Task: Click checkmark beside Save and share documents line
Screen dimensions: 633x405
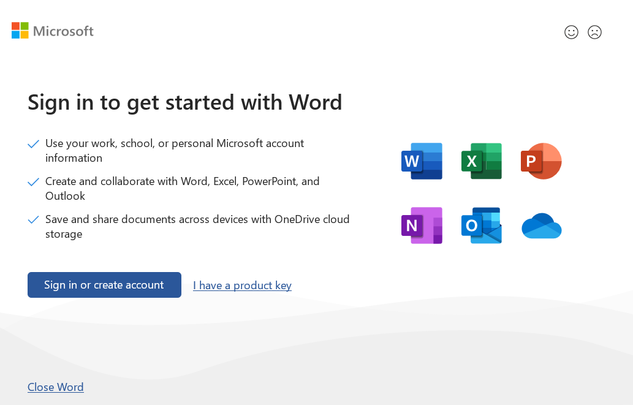Action: click(x=33, y=220)
